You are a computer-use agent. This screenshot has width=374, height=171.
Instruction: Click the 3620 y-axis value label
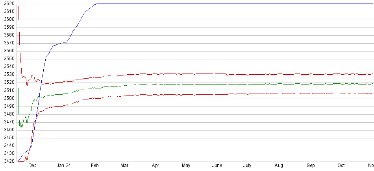(9, 4)
